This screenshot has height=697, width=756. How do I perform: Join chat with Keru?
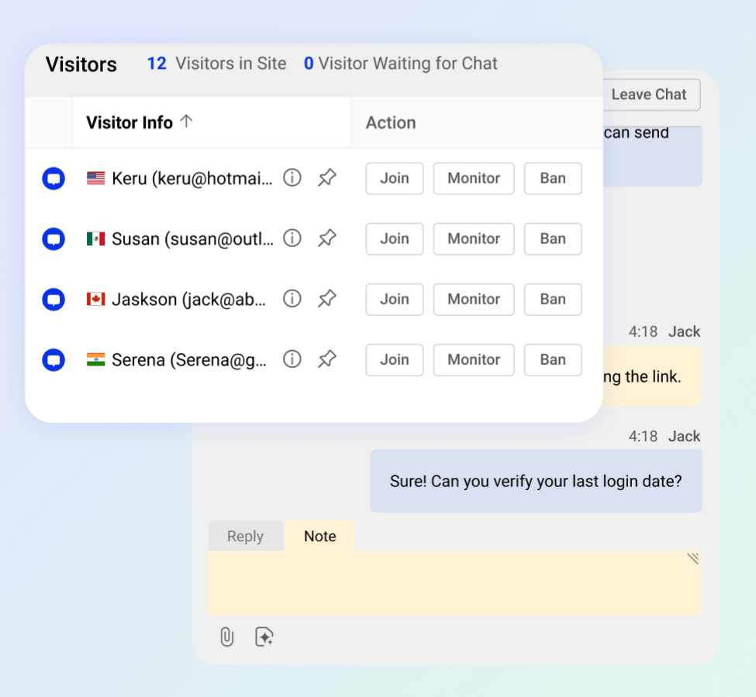[x=394, y=178]
